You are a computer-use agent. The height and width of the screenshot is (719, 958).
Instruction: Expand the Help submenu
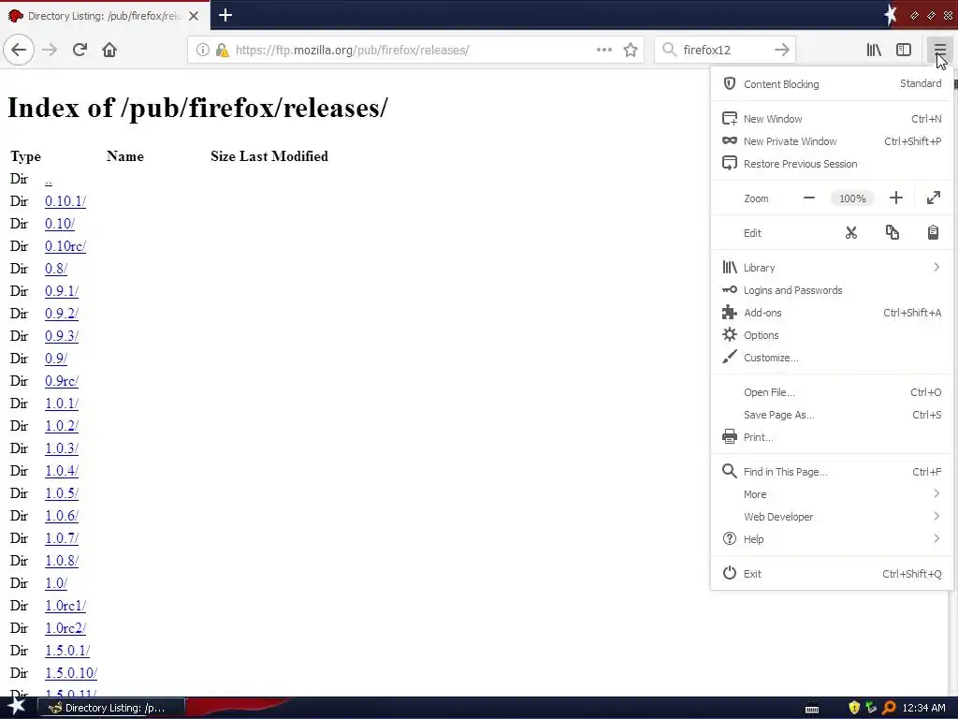[x=832, y=538]
